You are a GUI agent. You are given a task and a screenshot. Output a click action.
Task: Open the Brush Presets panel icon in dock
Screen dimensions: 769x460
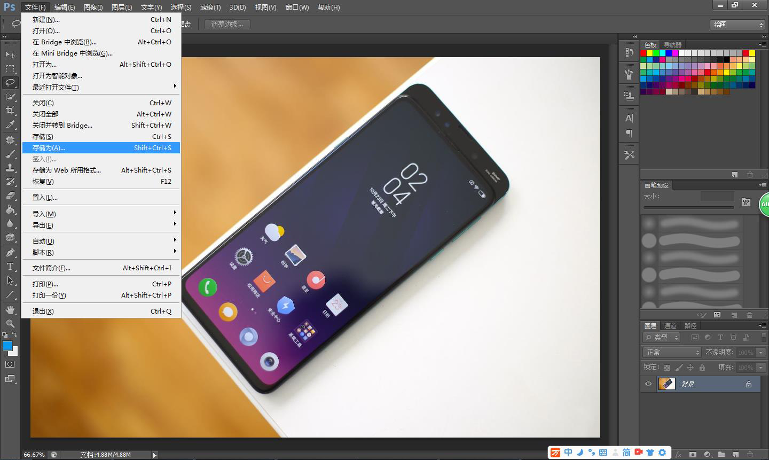(x=629, y=74)
